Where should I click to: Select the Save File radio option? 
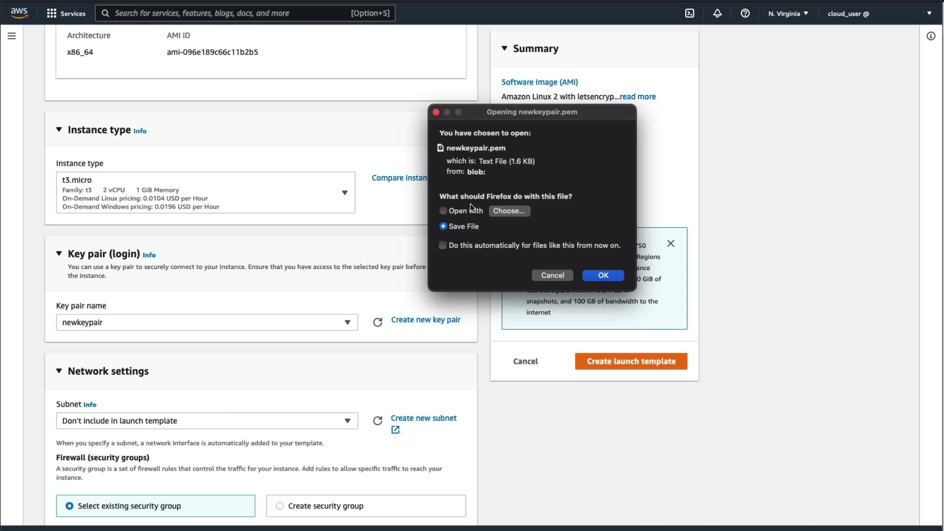(x=443, y=226)
